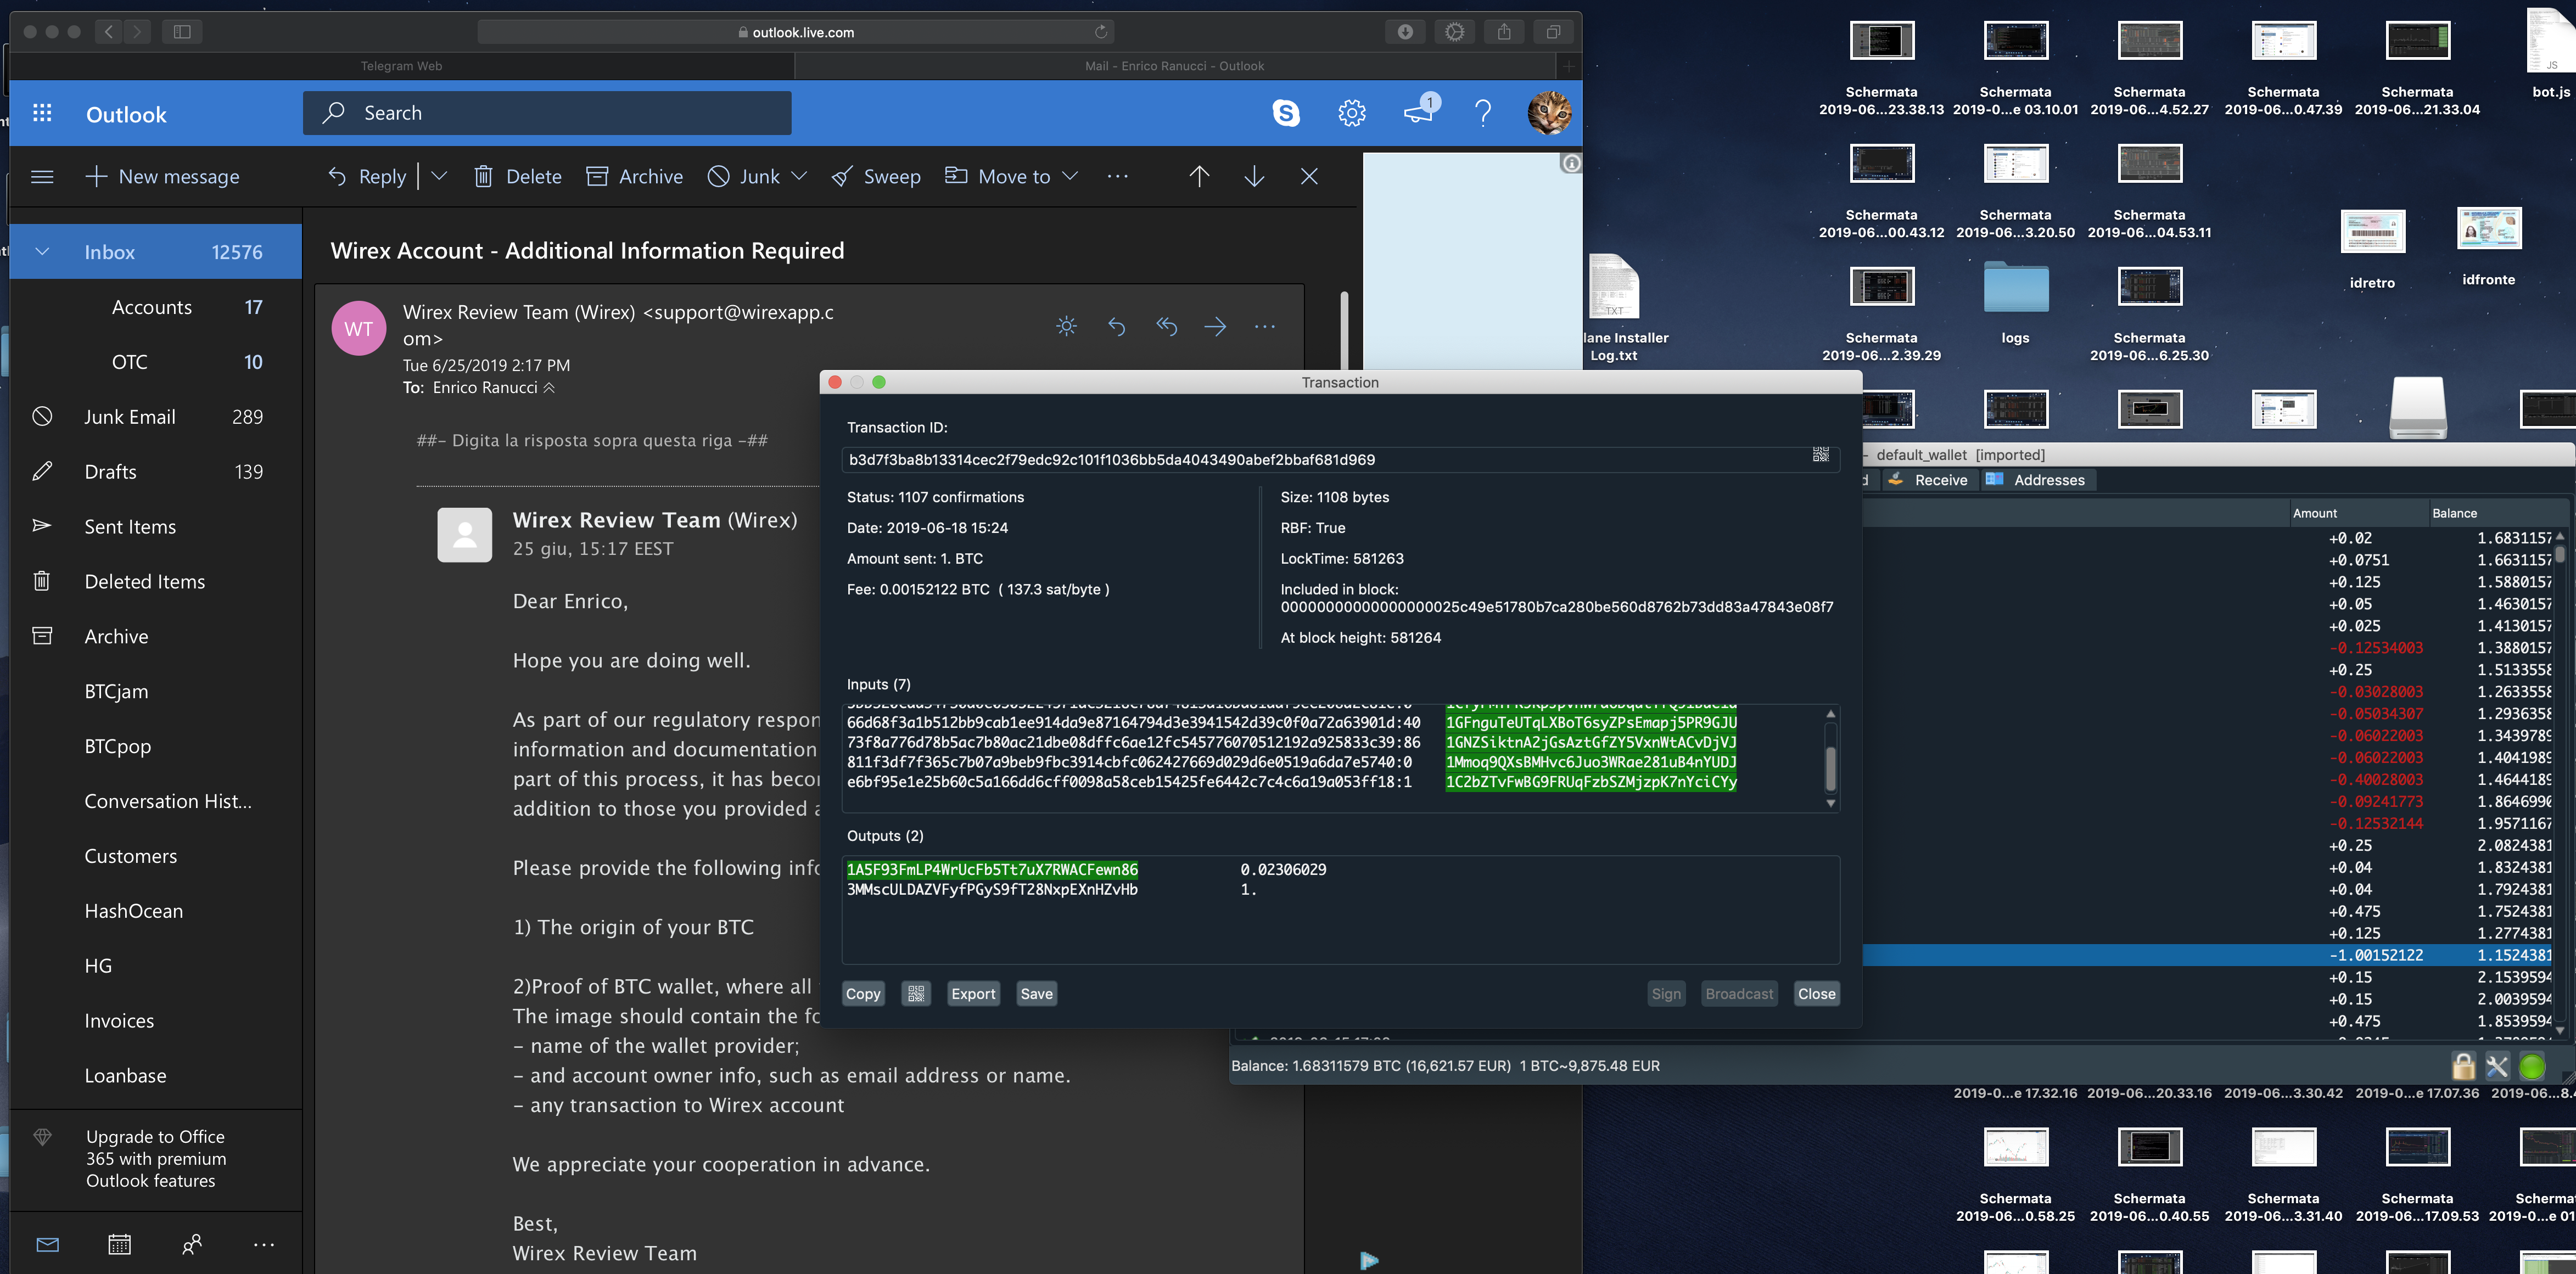Open more toolbar options ellipsis
Screen dimensions: 2576x1274
(1117, 176)
